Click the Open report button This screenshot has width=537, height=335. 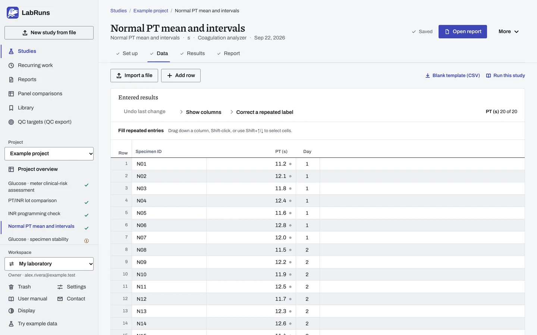463,32
